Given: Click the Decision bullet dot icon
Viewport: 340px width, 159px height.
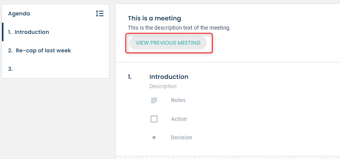Looking at the screenshot, I should (154, 137).
